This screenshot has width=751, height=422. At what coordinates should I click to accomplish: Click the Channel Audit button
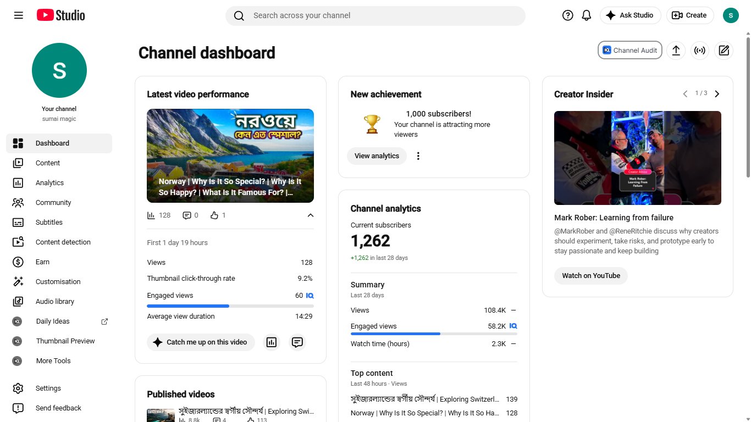[630, 51]
